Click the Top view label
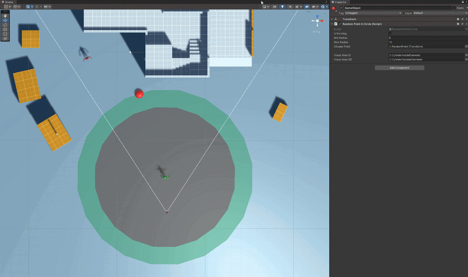 coord(317,32)
